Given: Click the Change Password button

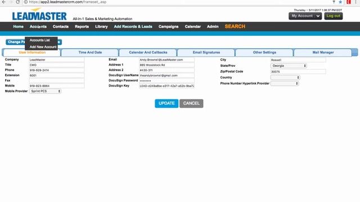Looking at the screenshot, I should click(16, 42).
